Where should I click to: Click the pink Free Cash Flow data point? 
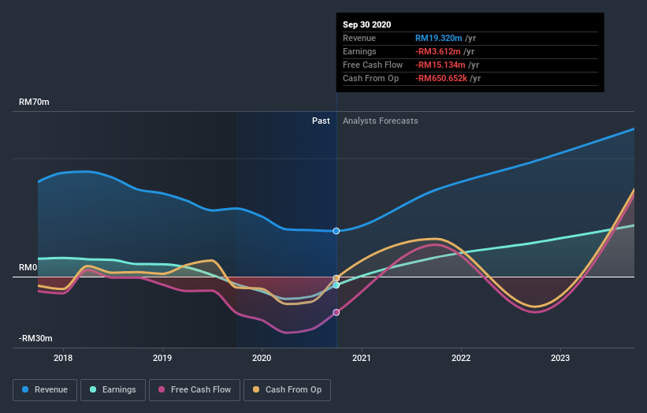pos(337,312)
